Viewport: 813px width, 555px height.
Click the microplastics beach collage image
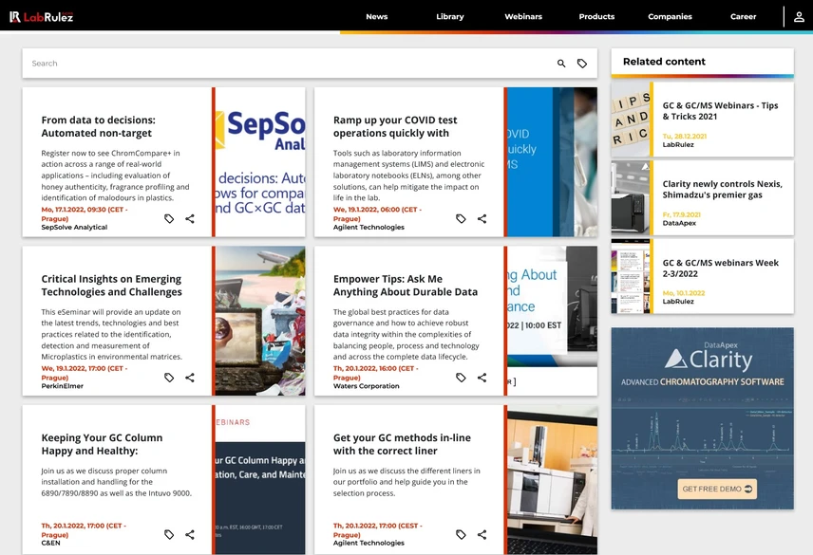(x=260, y=321)
